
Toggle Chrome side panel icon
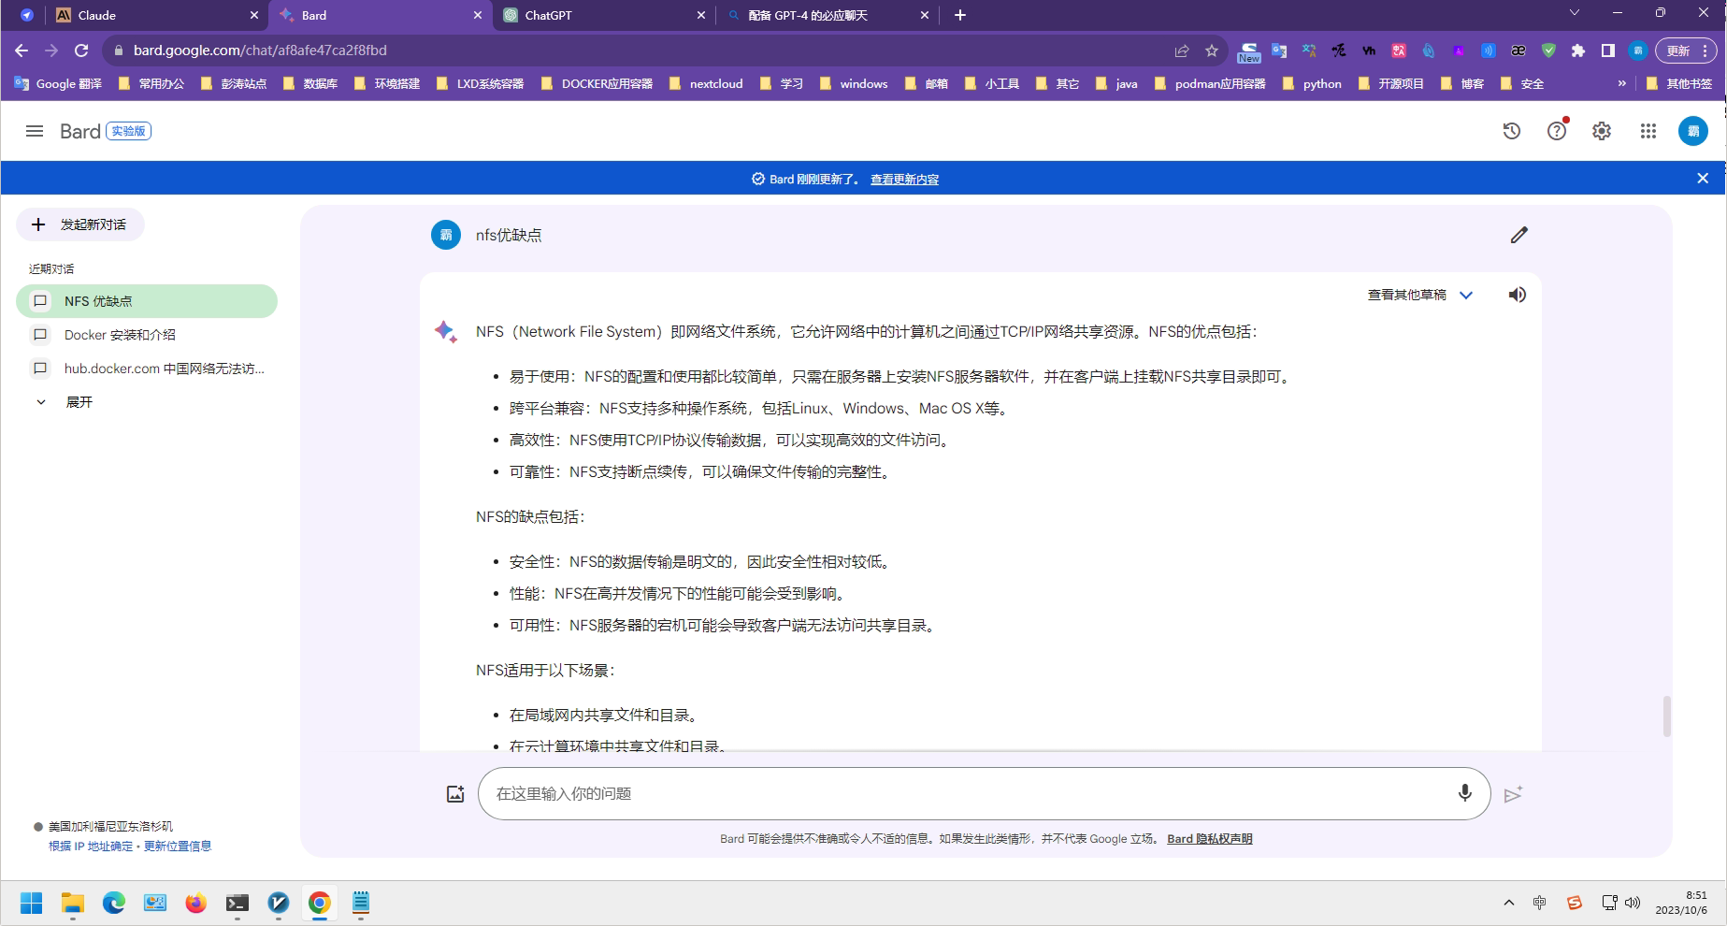tap(1608, 51)
